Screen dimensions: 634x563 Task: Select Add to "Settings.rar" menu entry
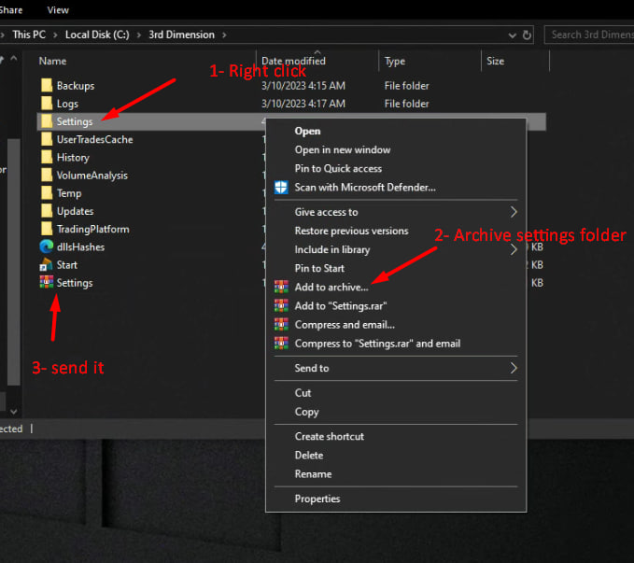340,306
